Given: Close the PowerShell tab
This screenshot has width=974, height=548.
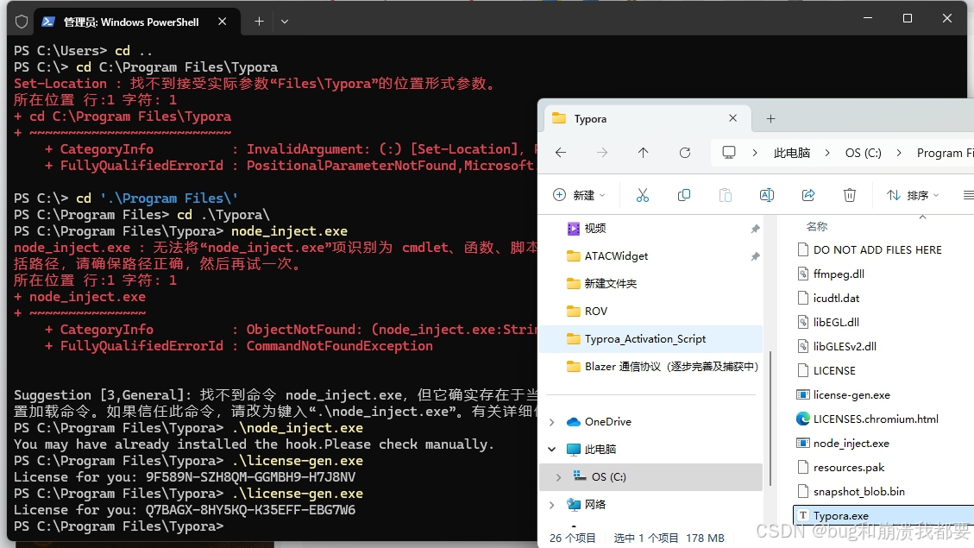Looking at the screenshot, I should point(222,21).
